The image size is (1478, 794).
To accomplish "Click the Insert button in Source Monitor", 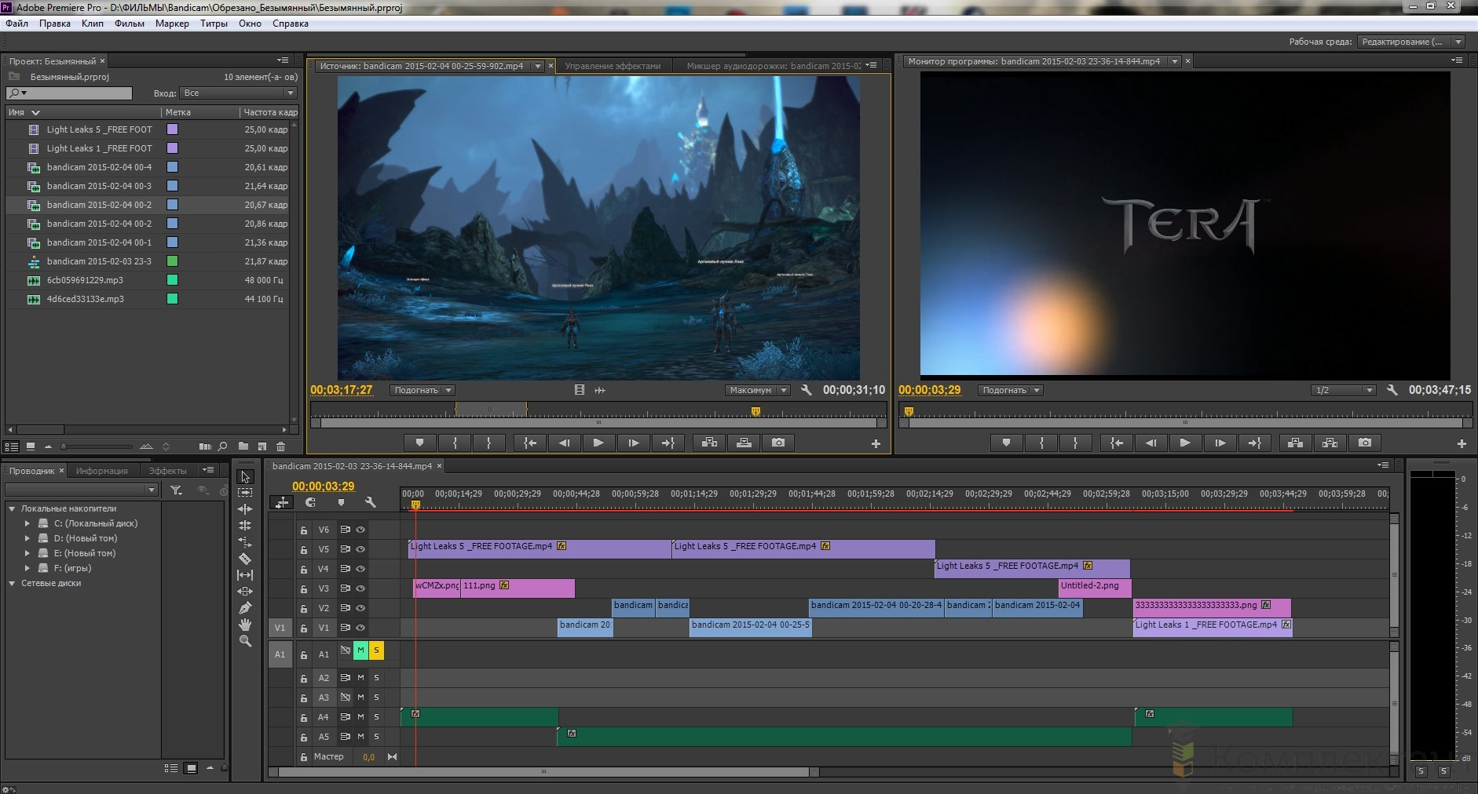I will tap(709, 443).
